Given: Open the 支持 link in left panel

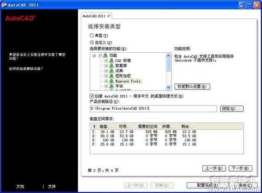Looking at the screenshot, I should click(x=52, y=187).
